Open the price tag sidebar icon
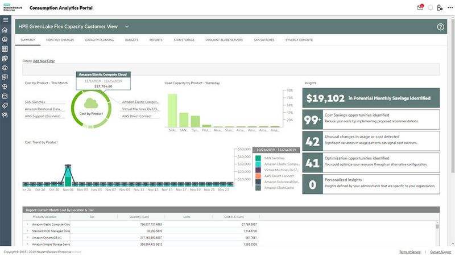 tap(5, 106)
